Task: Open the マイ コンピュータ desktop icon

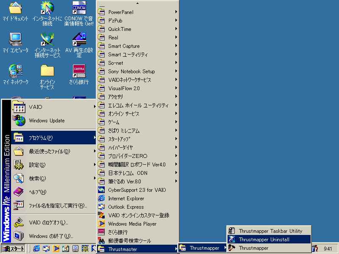Action: point(15,43)
